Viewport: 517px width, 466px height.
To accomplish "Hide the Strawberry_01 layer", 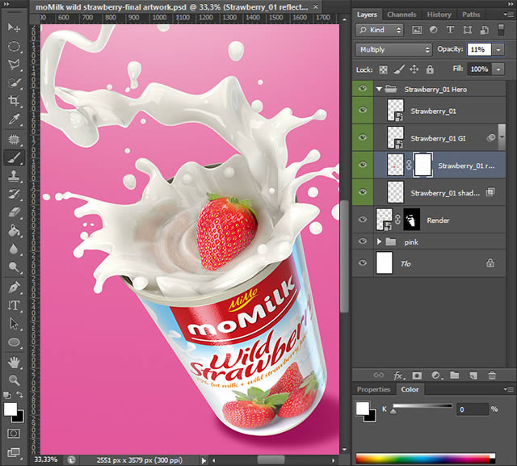I will click(x=363, y=110).
